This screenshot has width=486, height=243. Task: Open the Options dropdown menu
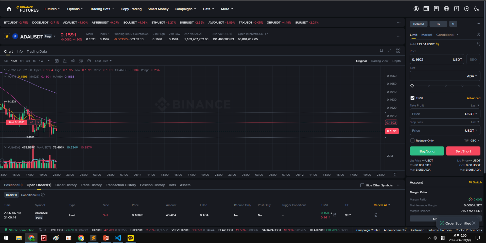(75, 9)
